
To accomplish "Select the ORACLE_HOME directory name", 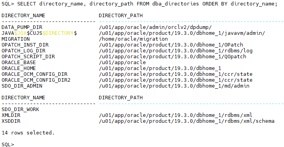I will [x=19, y=68].
